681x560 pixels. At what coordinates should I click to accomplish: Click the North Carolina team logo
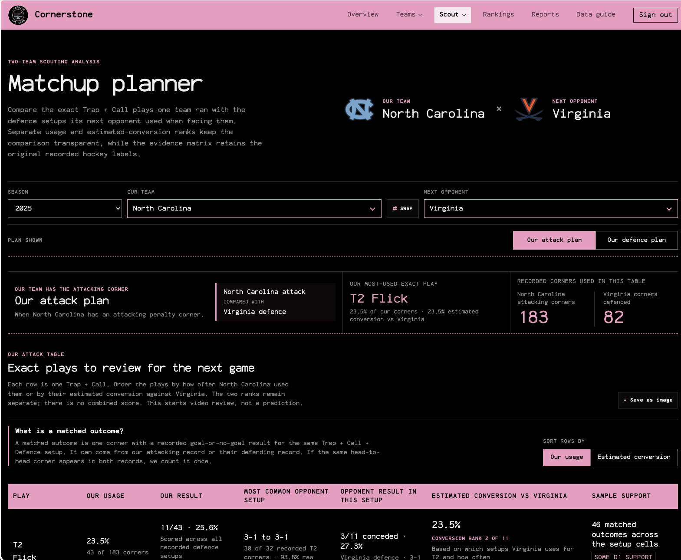pos(359,109)
